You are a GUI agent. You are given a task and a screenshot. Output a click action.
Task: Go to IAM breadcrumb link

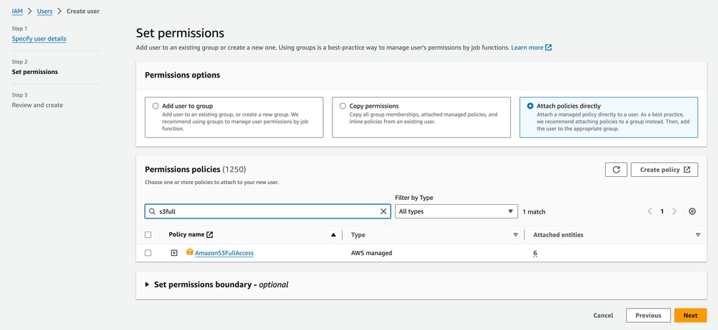[17, 11]
